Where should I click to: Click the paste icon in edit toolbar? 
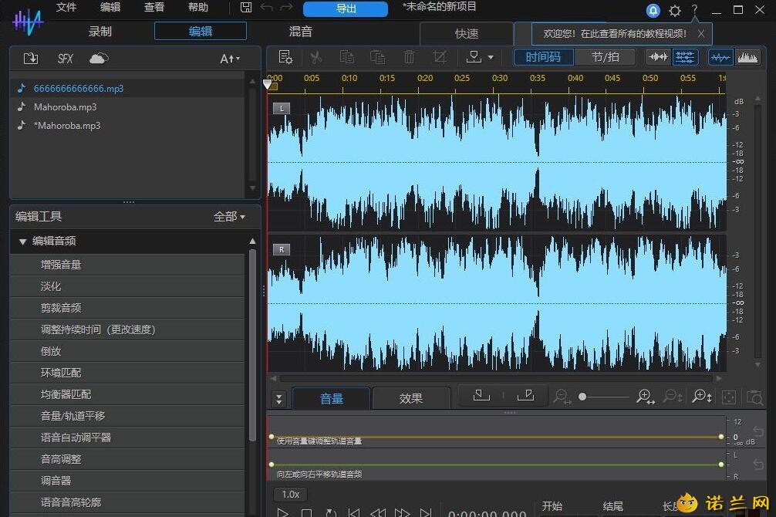378,57
